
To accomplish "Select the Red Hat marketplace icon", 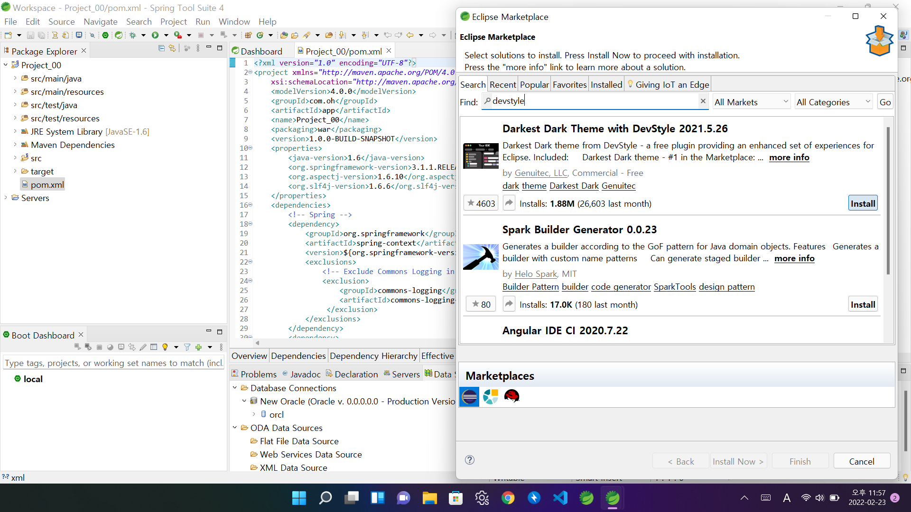I will pos(511,396).
